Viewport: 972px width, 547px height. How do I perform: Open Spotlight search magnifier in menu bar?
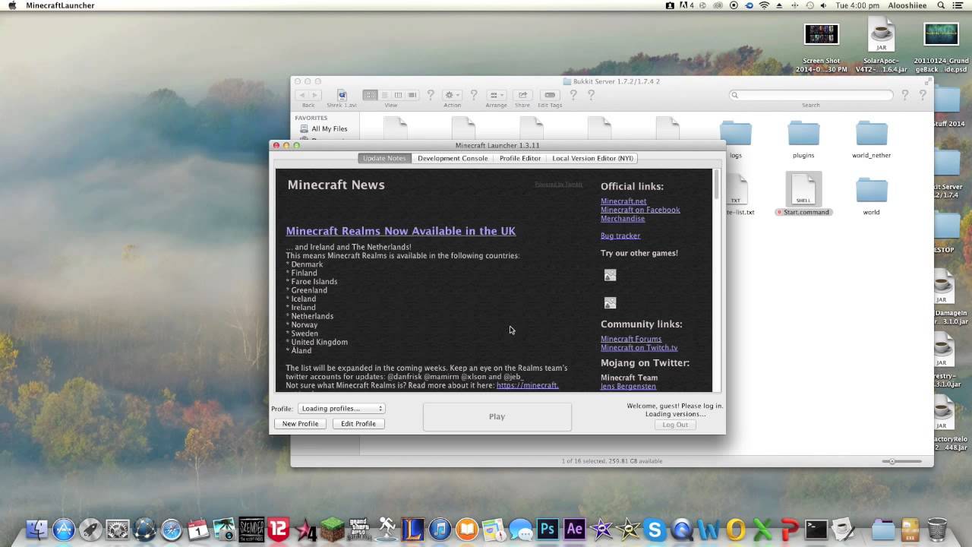click(x=941, y=5)
